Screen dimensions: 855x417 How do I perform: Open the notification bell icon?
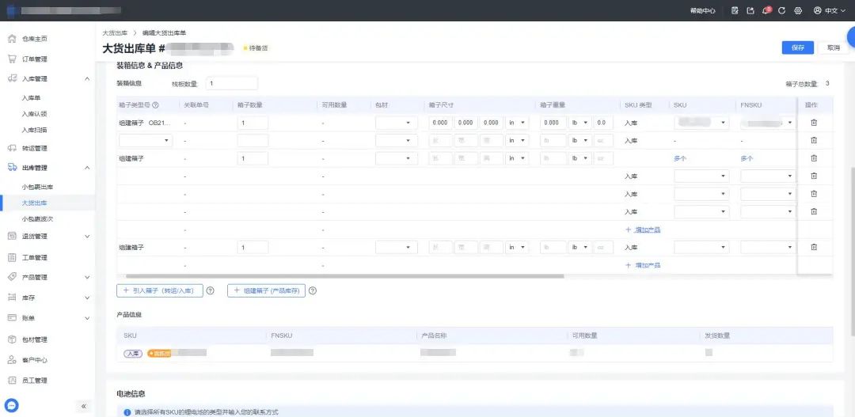pos(766,11)
